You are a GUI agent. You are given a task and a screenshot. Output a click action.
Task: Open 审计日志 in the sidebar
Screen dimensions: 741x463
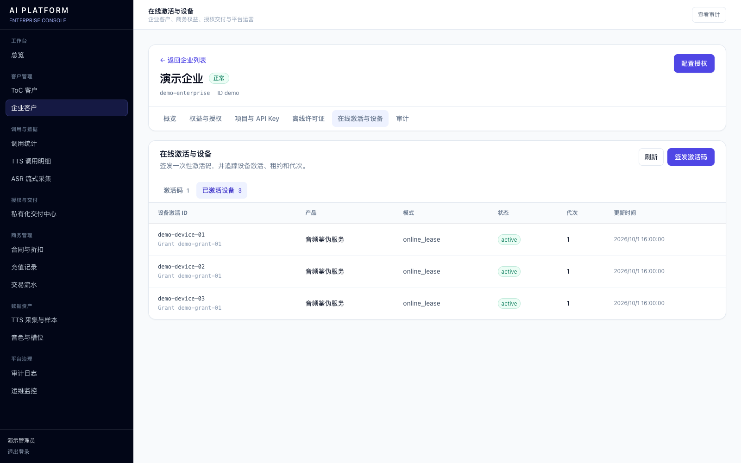[67, 373]
